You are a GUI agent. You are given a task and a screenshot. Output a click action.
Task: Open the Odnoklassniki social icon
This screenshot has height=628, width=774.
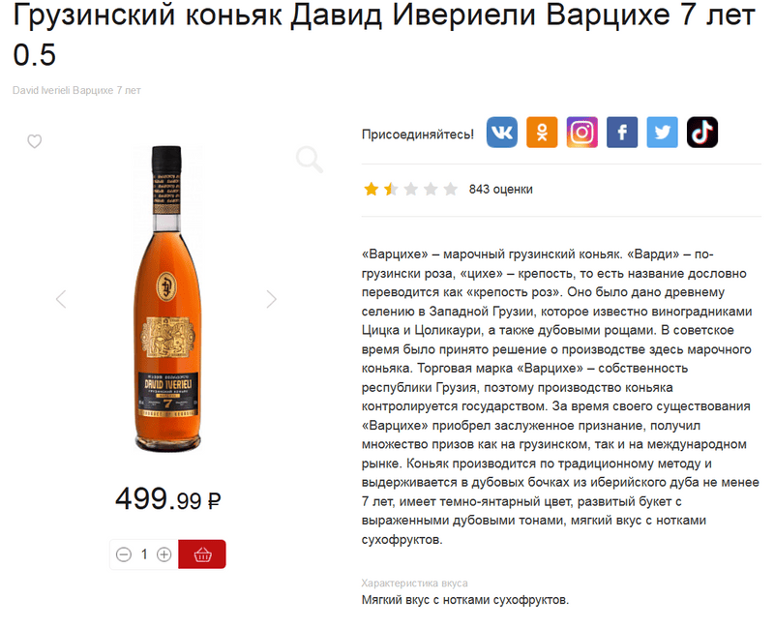(542, 133)
